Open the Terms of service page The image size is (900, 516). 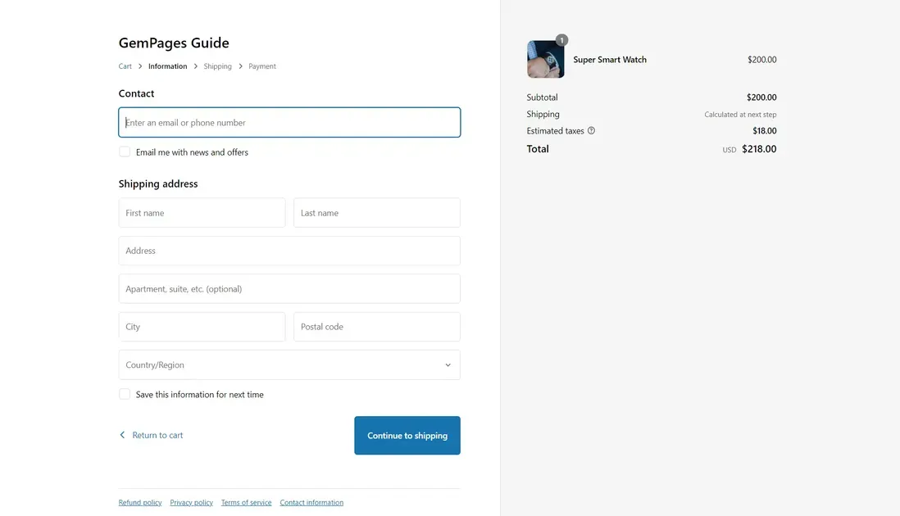[245, 501]
